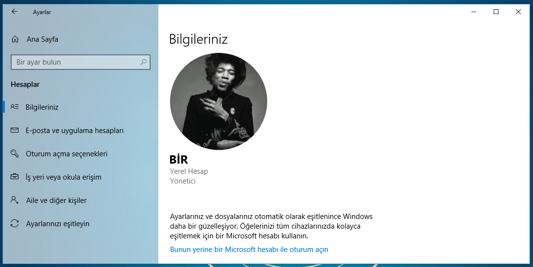Minimize the Ayarlar window
The width and height of the screenshot is (533, 267).
474,12
